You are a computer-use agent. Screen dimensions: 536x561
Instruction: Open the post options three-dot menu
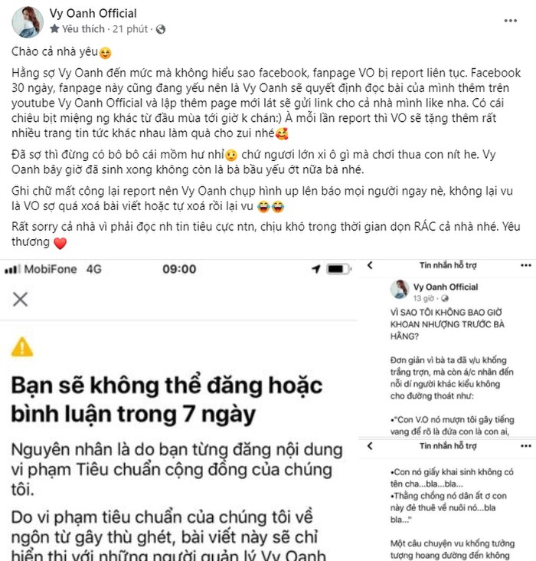pos(510,21)
